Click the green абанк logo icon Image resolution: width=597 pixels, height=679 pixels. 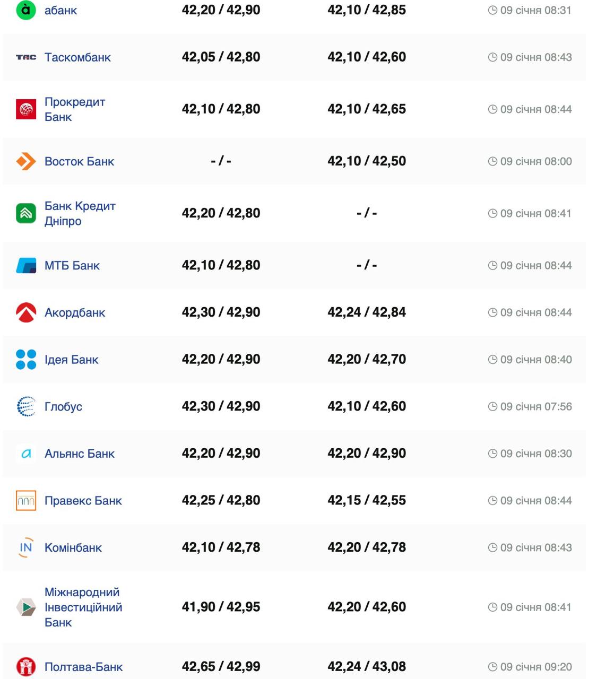pyautogui.click(x=26, y=10)
